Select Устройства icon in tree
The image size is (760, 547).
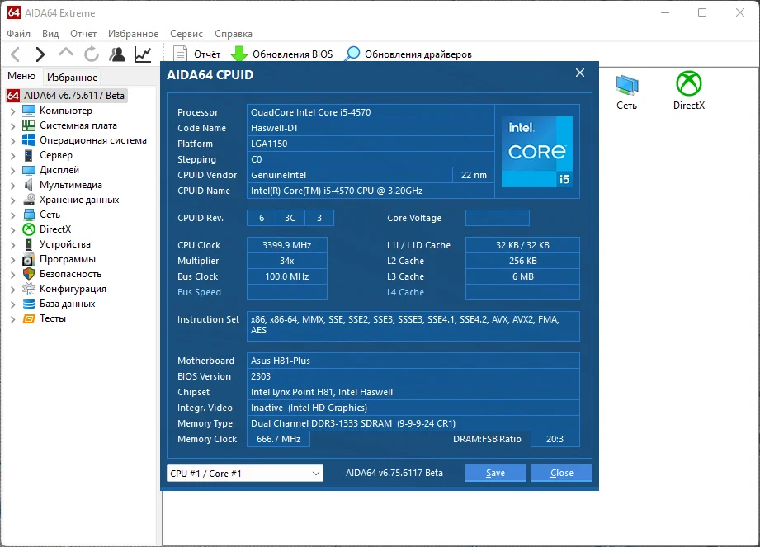29,244
